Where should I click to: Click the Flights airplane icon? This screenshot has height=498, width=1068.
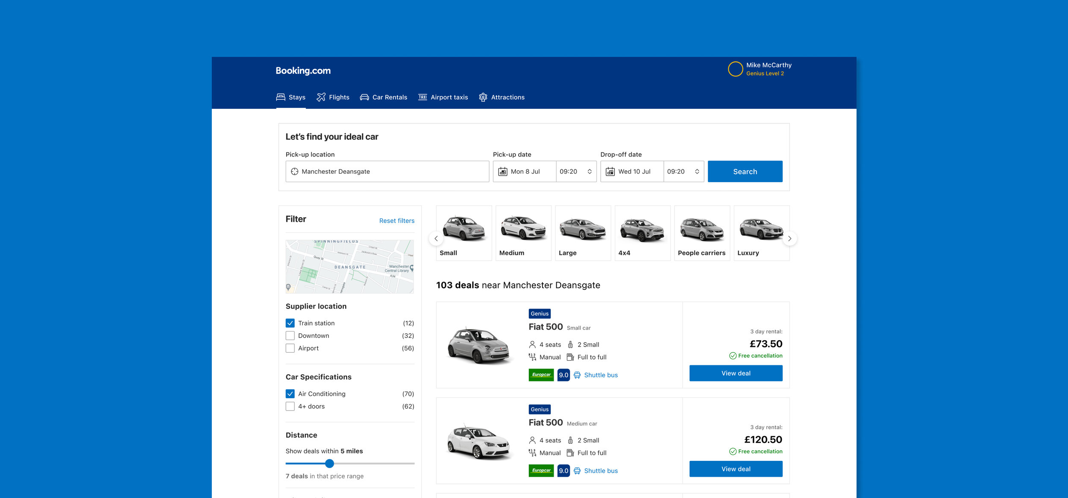point(321,97)
